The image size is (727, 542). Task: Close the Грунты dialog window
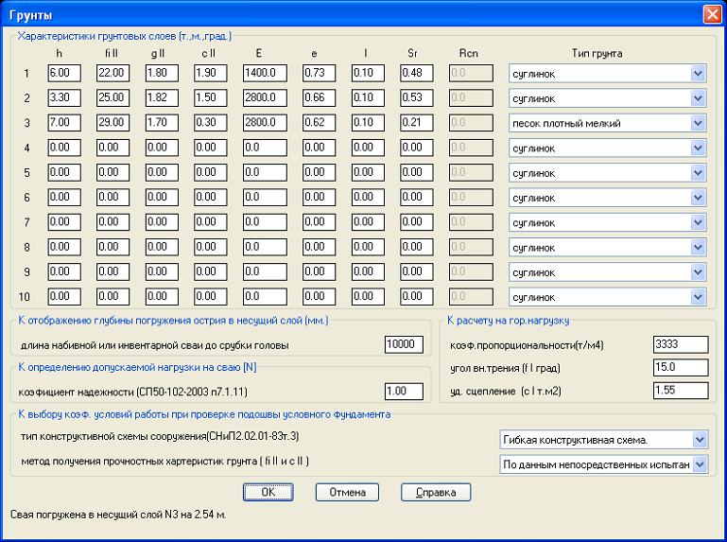[712, 14]
